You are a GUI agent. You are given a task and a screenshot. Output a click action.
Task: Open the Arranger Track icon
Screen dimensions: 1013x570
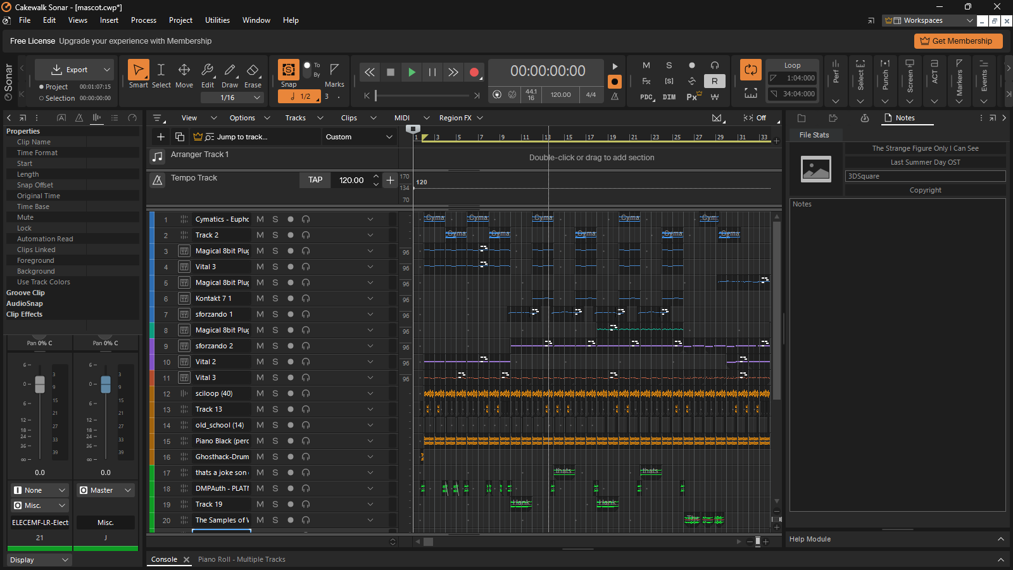coord(158,156)
